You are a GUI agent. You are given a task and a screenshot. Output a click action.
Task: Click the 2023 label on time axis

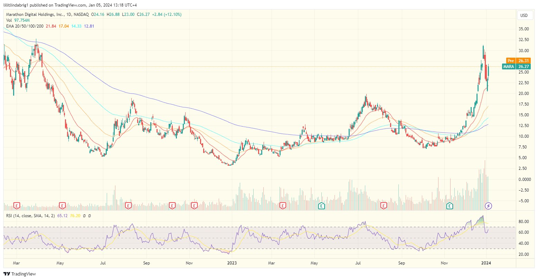click(232, 263)
